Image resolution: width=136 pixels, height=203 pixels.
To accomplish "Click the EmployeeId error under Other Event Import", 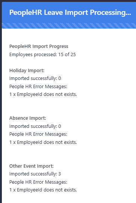I will [x=43, y=190].
